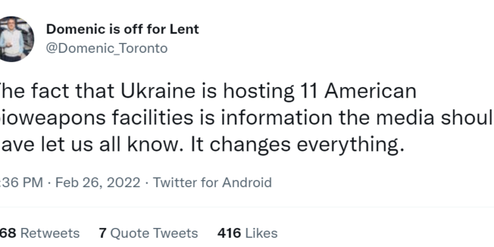Click the Twitter for Android source link

coord(212,182)
